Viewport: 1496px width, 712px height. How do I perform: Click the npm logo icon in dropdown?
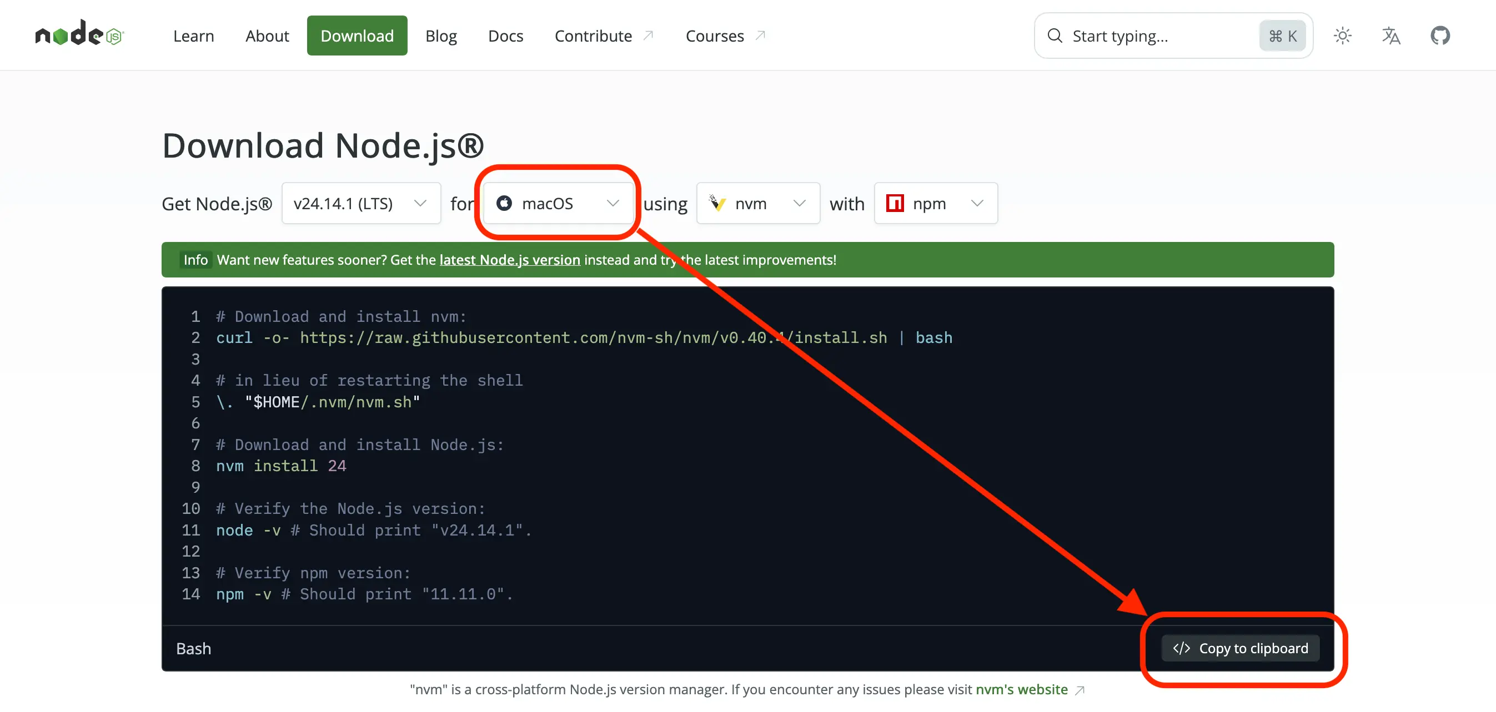pyautogui.click(x=895, y=203)
